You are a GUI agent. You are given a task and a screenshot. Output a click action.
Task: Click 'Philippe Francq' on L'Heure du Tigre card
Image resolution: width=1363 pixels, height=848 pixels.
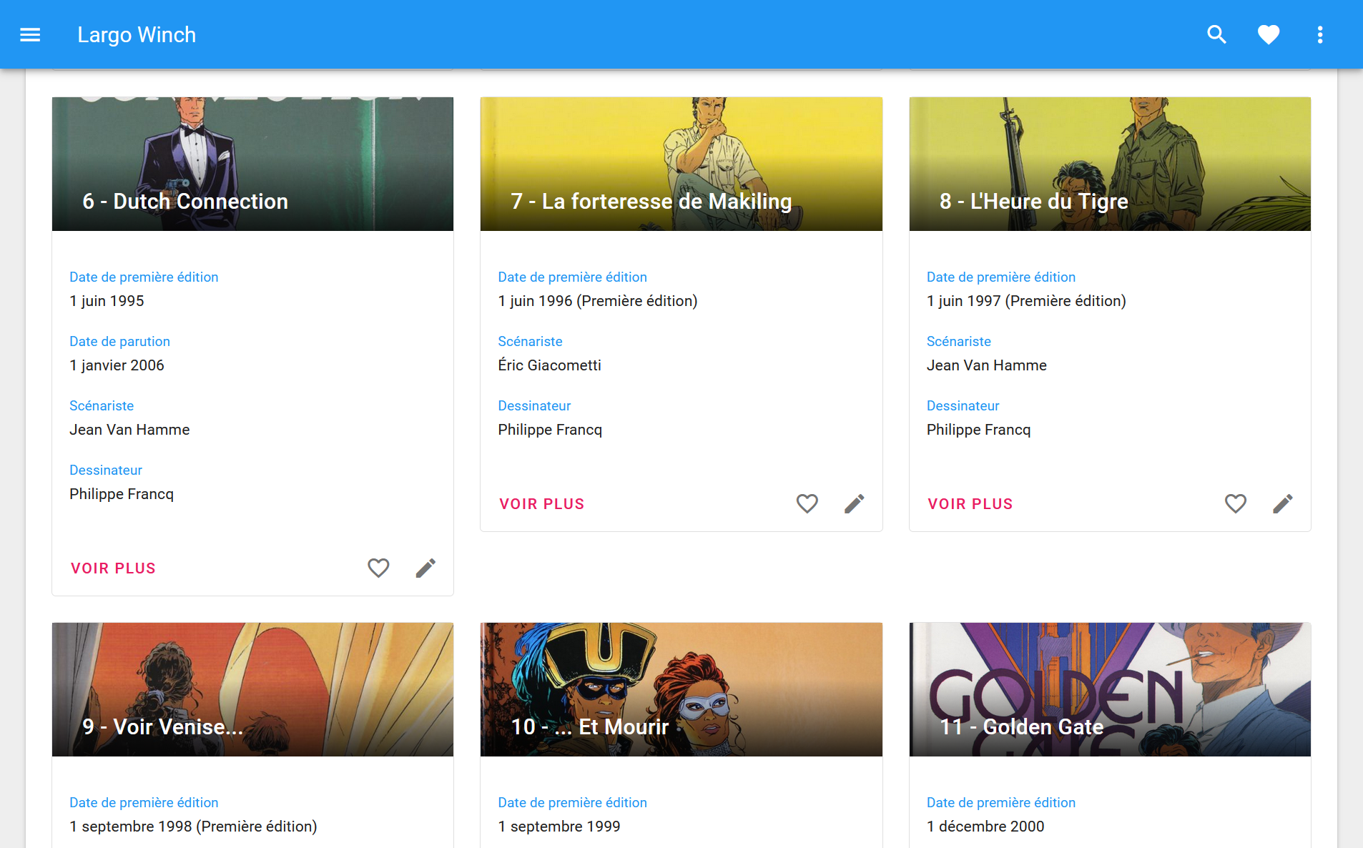[x=979, y=430]
